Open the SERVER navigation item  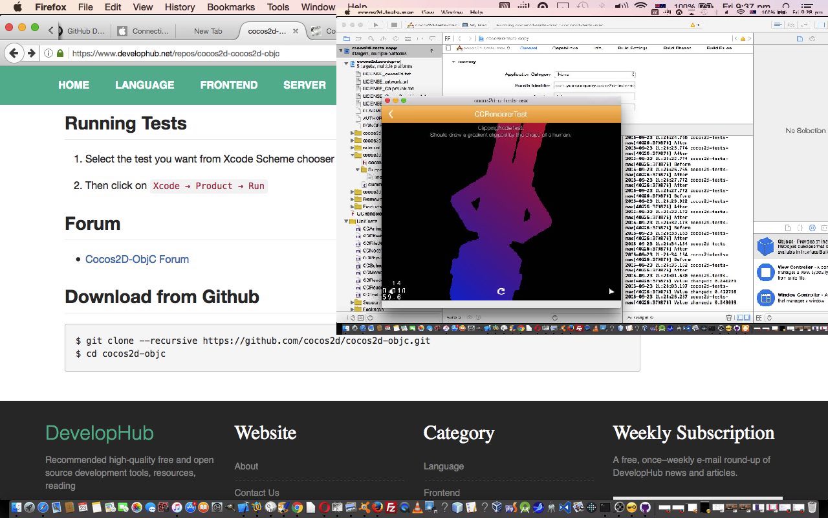point(305,85)
